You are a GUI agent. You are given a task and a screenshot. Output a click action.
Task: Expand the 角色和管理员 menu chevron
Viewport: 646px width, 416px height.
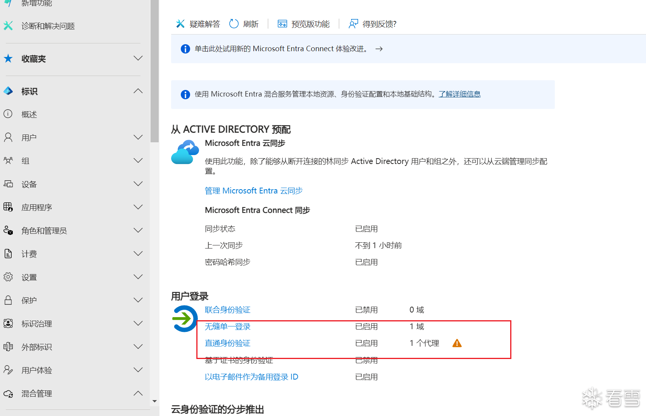(x=138, y=230)
